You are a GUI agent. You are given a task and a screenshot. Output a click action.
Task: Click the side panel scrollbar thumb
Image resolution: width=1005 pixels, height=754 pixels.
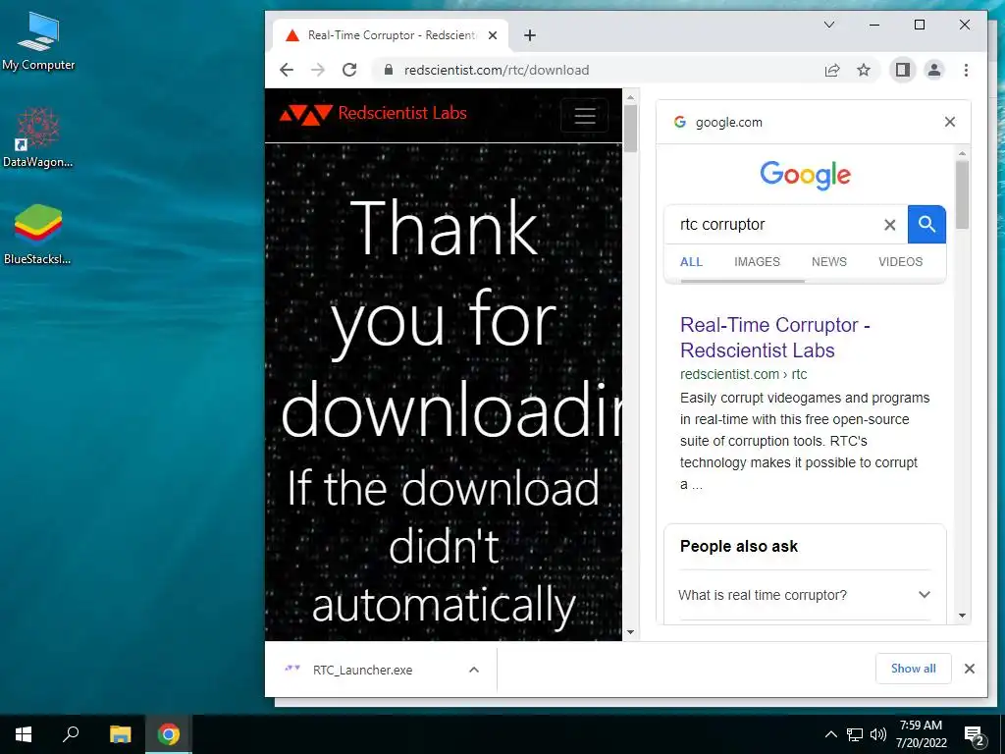962,194
